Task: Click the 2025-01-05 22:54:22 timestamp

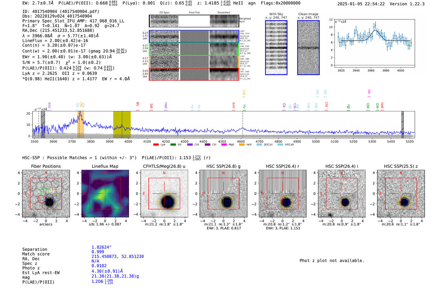Action: click(361, 4)
